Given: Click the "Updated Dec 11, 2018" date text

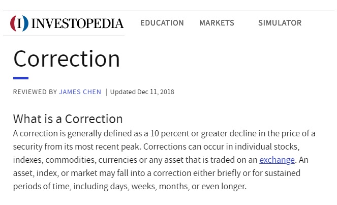Looking at the screenshot, I should (x=142, y=92).
